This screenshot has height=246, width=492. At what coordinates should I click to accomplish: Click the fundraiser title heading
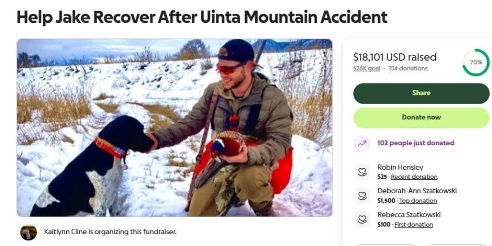click(x=202, y=17)
